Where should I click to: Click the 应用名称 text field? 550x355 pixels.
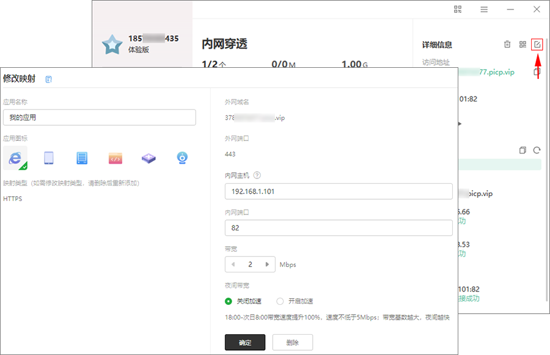[100, 117]
